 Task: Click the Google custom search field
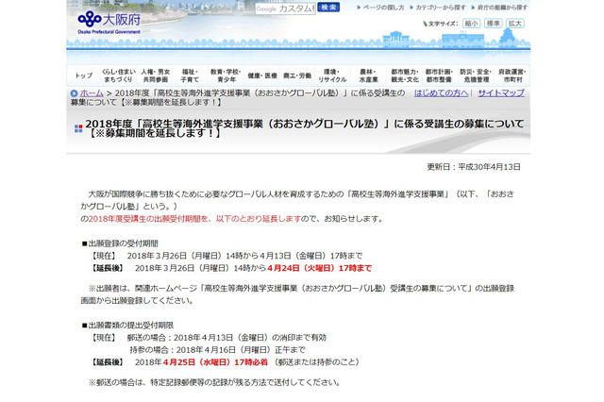click(285, 8)
